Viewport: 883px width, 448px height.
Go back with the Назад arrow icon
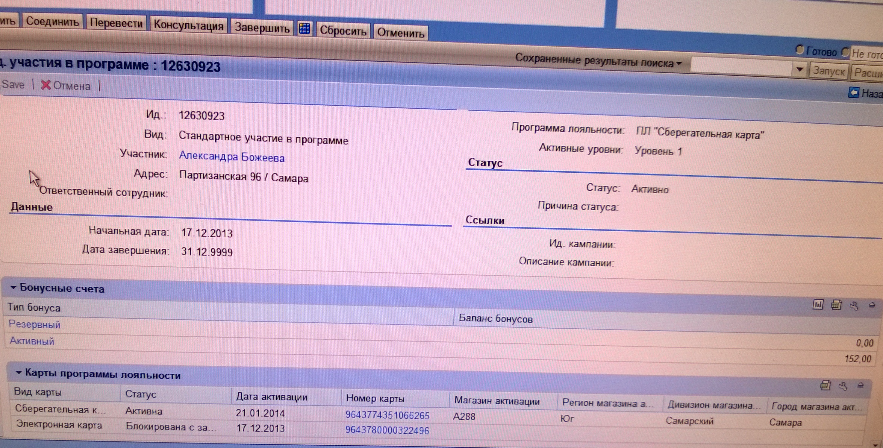click(x=854, y=92)
